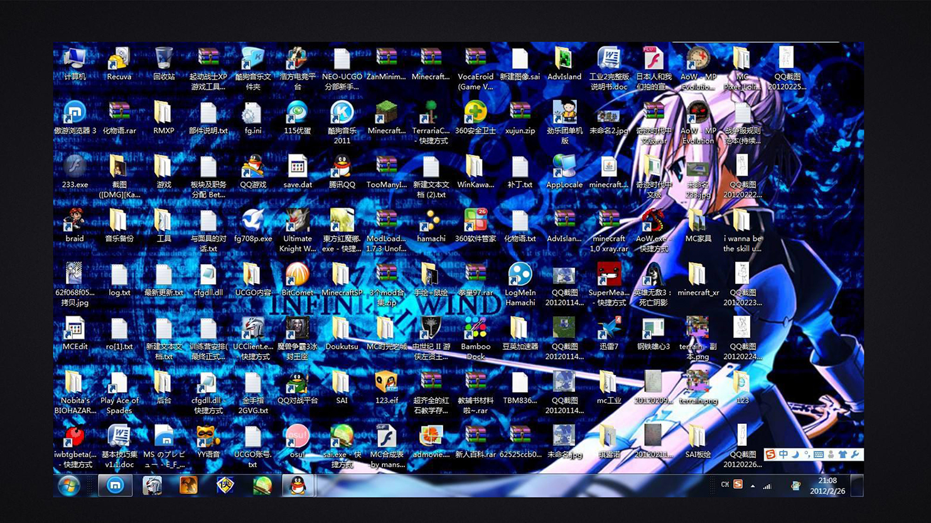This screenshot has height=523, width=931.
Task: Click the Show Desktop button
Action: 858,485
